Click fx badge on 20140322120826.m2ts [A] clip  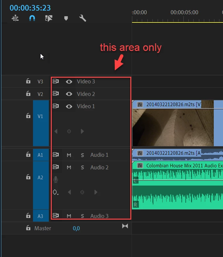click(x=140, y=153)
